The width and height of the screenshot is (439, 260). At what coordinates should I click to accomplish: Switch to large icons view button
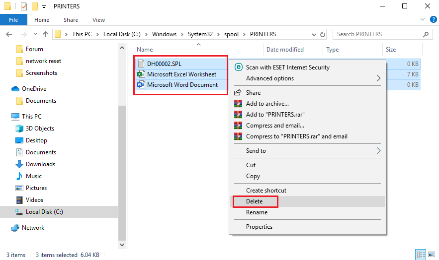pos(432,255)
